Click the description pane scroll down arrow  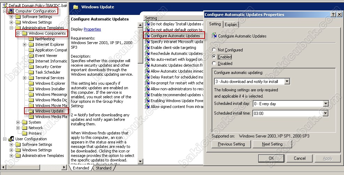click(x=140, y=161)
